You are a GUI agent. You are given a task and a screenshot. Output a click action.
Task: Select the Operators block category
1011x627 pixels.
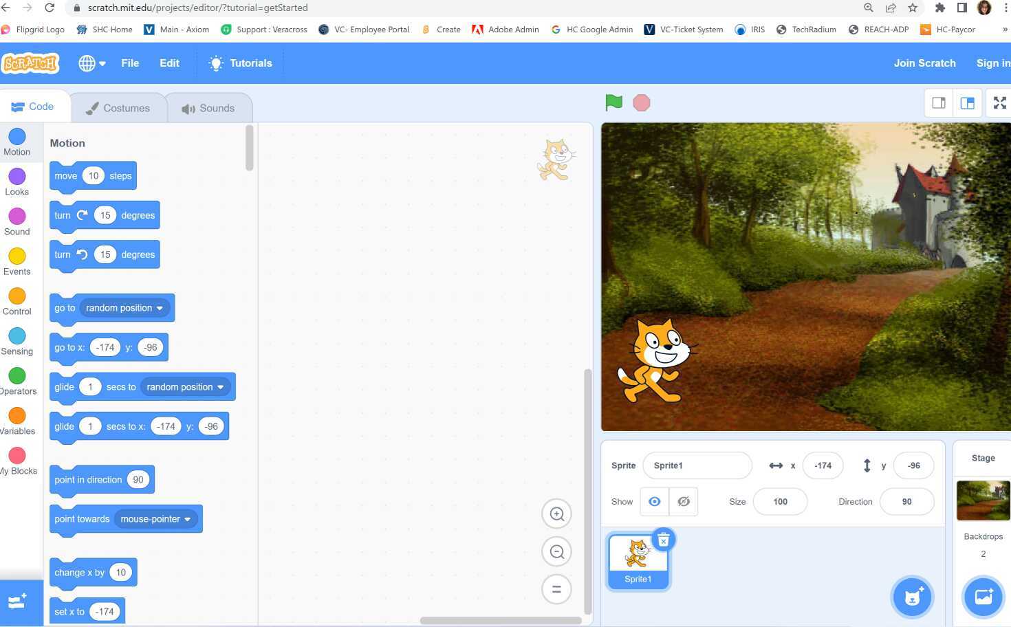[17, 382]
